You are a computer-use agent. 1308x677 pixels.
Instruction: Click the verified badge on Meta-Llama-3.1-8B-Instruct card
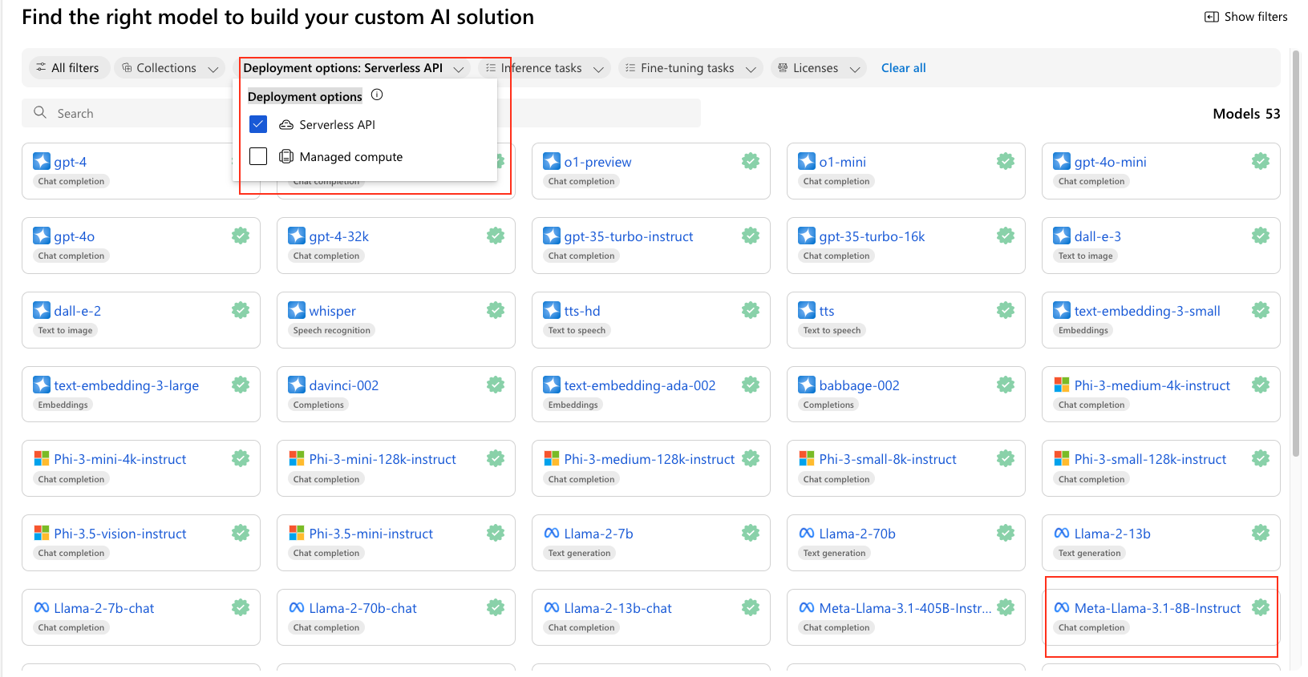tap(1261, 607)
